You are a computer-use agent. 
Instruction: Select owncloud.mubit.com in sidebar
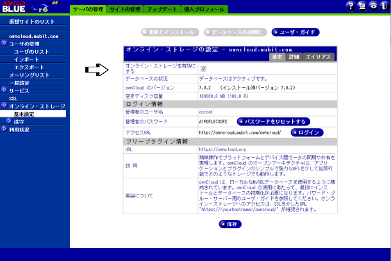point(34,36)
